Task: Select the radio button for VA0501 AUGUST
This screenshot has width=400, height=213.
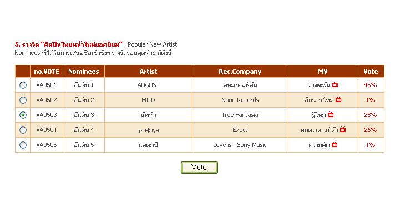Action: point(23,85)
